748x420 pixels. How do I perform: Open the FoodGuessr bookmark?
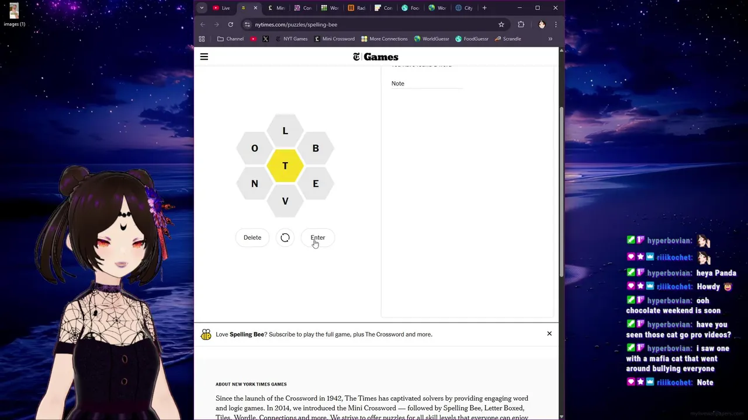coord(472,39)
